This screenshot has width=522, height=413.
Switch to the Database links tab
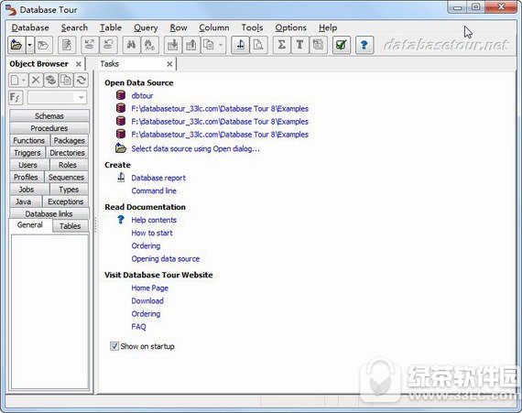[x=49, y=213]
